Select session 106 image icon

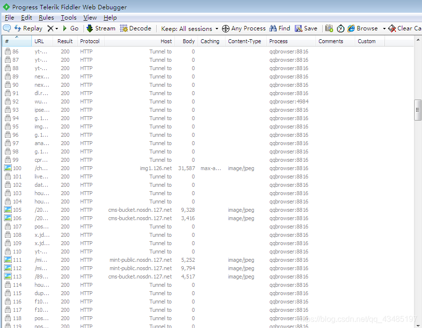pyautogui.click(x=8, y=218)
